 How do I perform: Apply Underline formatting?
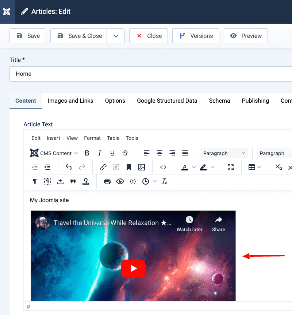tap(112, 153)
